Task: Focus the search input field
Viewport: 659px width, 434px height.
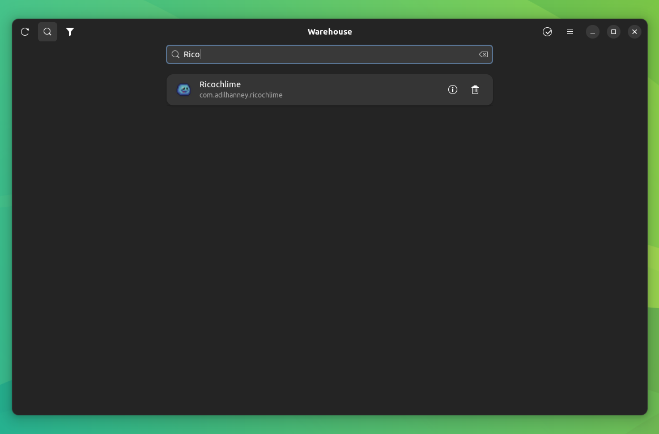Action: coord(329,54)
